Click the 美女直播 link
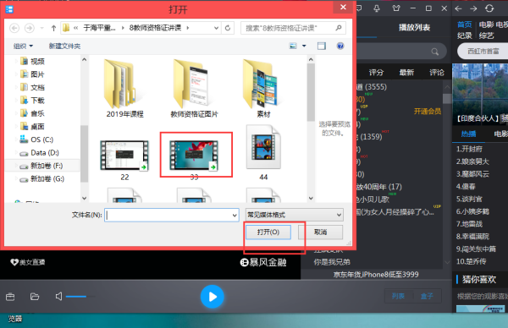 coord(28,262)
